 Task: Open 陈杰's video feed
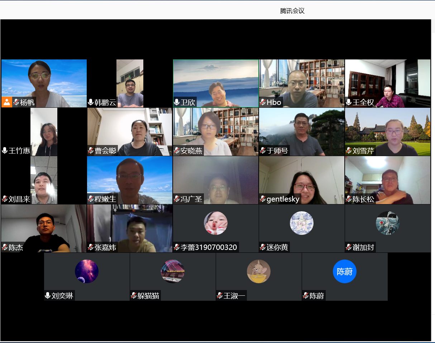[x=44, y=228]
